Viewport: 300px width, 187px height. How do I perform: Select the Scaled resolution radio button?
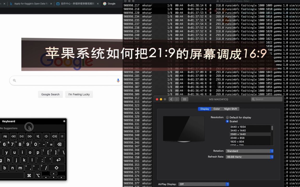(227, 121)
